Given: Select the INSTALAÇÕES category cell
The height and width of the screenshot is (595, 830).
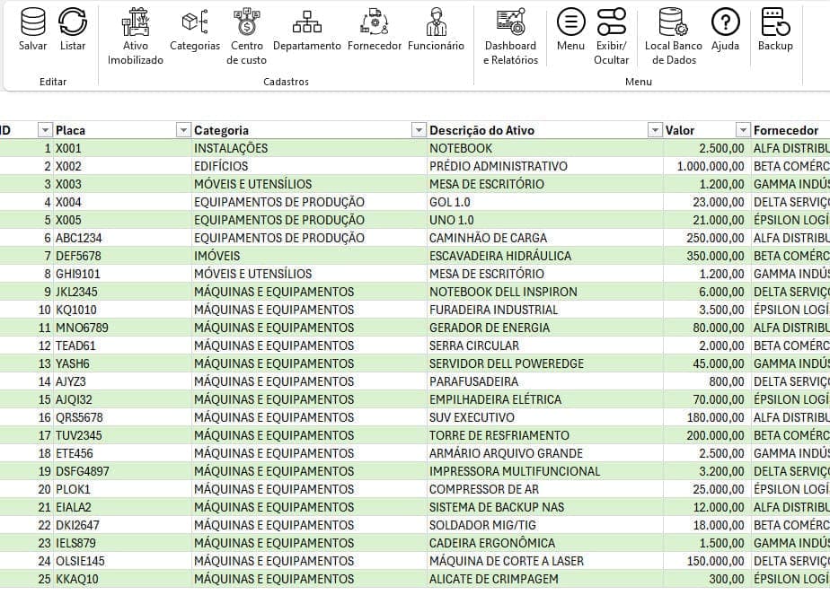Looking at the screenshot, I should (309, 148).
